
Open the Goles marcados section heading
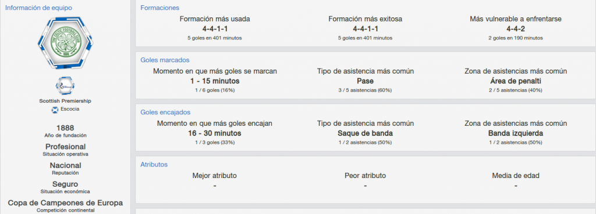pyautogui.click(x=165, y=60)
